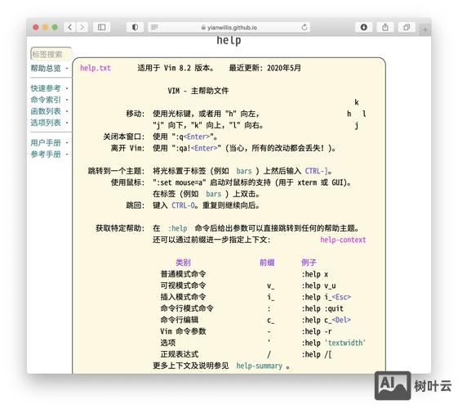Click the 插入模式命令 row text

183,297
